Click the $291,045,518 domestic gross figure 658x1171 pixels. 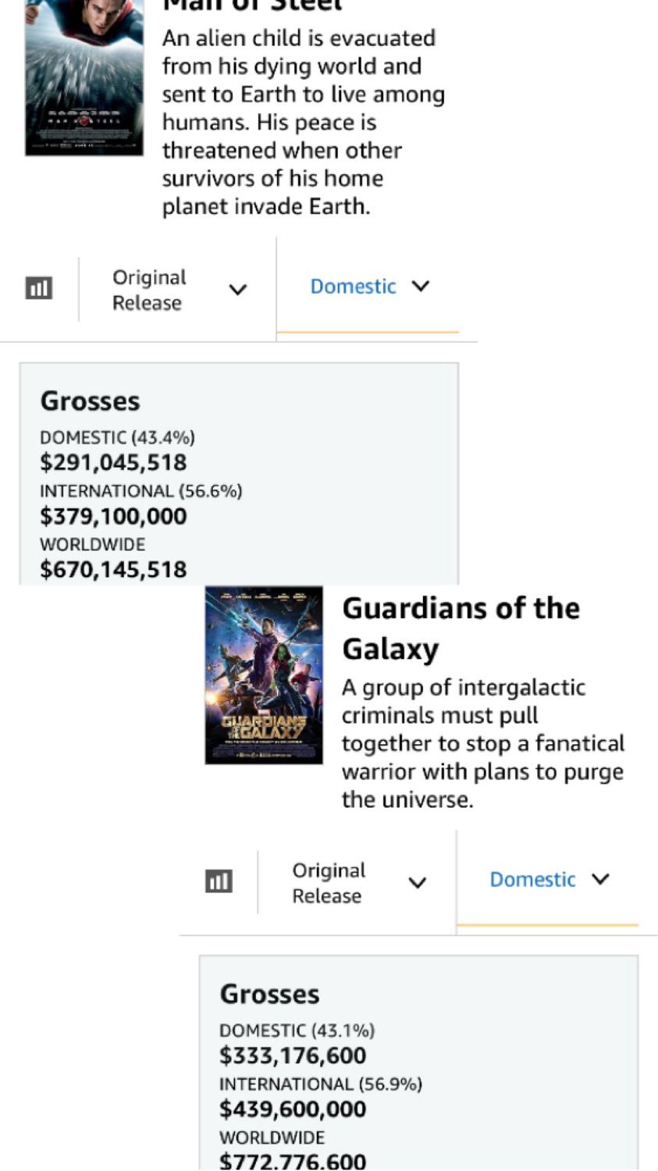click(114, 462)
